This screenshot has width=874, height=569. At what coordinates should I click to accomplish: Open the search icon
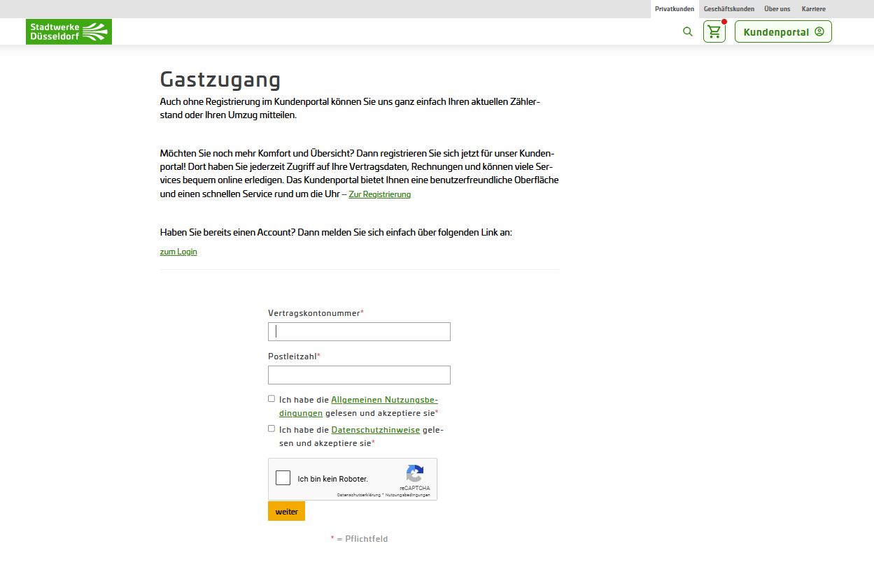pos(687,31)
